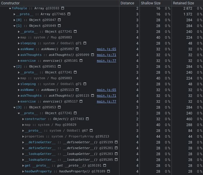The height and width of the screenshot is (175, 203).
Task: Sort by the Retained Size column header
Action: tap(187, 3)
